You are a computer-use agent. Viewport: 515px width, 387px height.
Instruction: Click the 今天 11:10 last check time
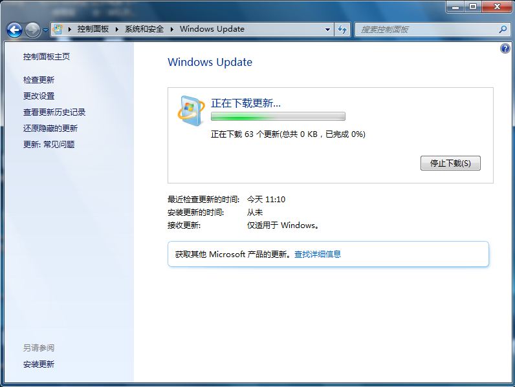[x=266, y=200]
